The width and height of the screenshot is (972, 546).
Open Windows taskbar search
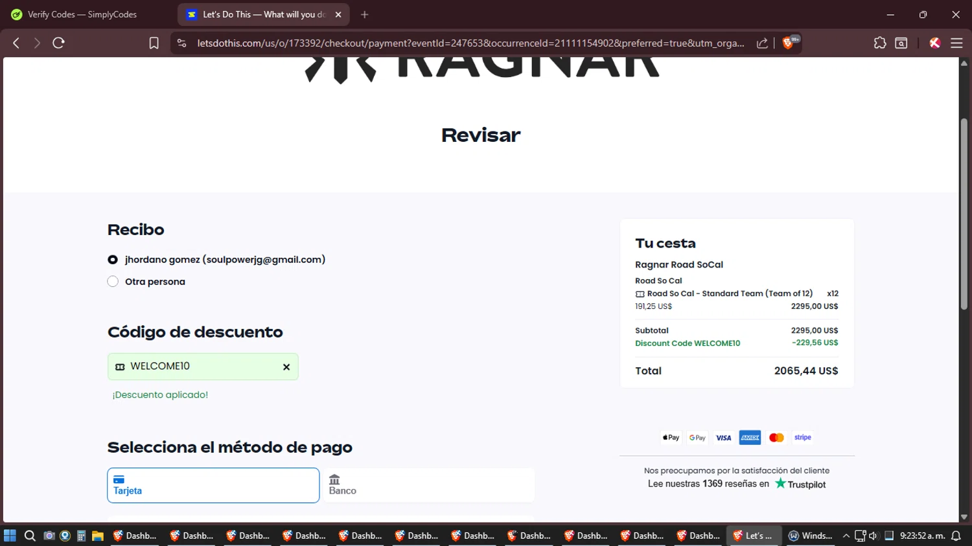pyautogui.click(x=30, y=536)
